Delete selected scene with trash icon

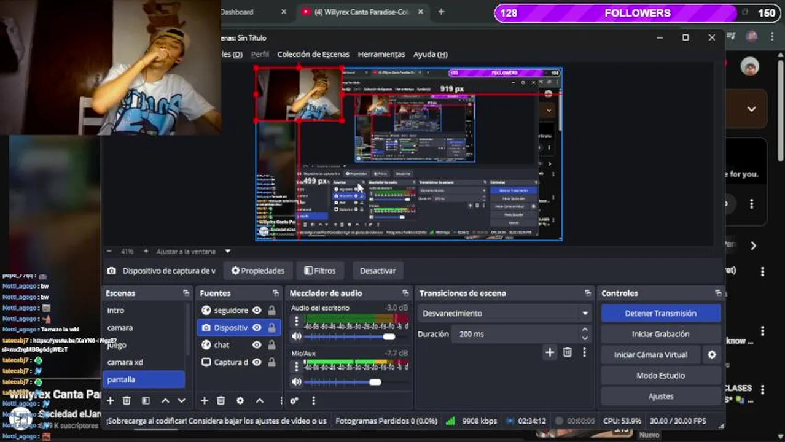point(127,401)
